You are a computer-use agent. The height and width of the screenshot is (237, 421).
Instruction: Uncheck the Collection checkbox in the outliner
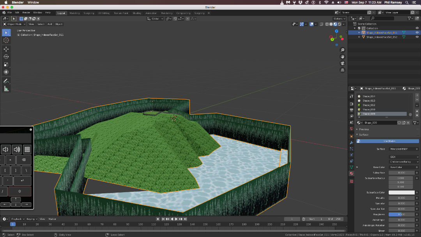[359, 28]
